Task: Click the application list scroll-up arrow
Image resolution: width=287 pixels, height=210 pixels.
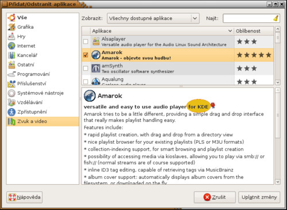Action: [278, 29]
